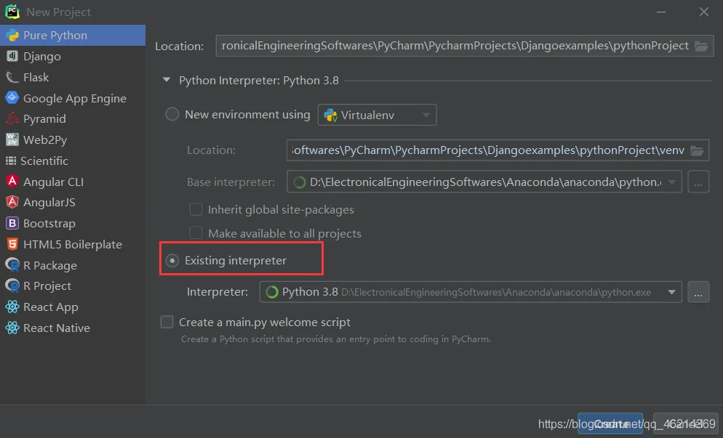Select R Package in the list
Image resolution: width=723 pixels, height=438 pixels.
click(73, 265)
